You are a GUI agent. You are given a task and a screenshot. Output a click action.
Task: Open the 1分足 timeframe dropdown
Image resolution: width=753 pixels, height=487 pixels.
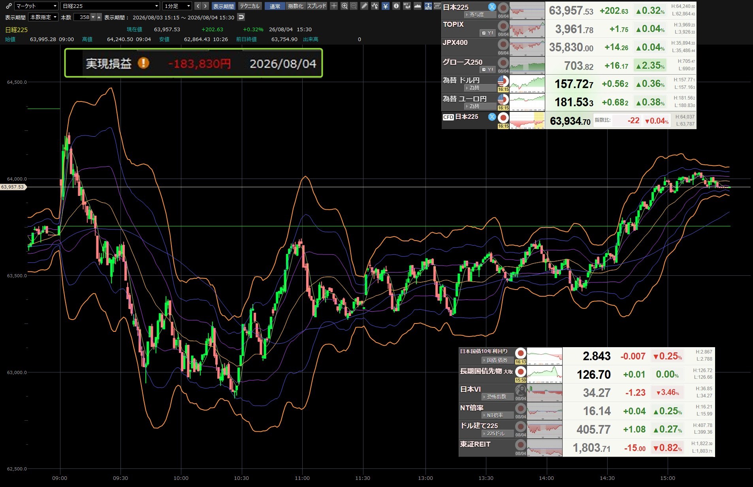coord(177,6)
